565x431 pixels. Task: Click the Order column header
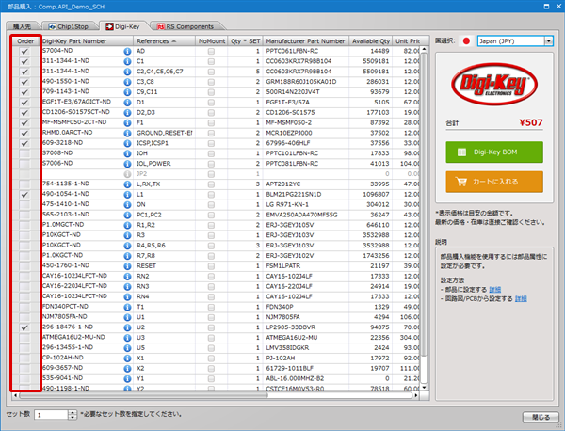pos(25,41)
